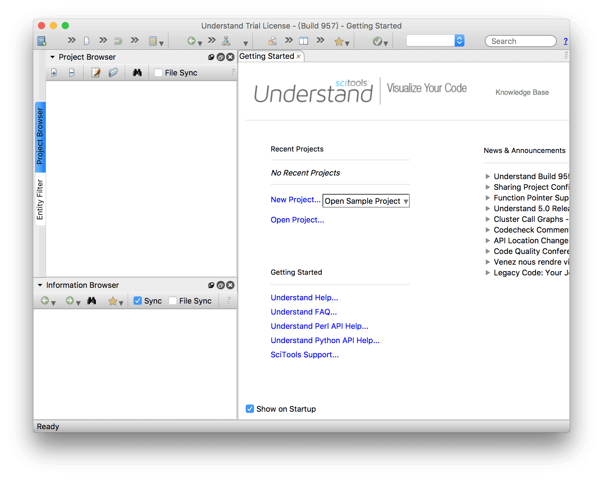Expand 'API Location Change' news item
Viewport: 603px width, 480px height.
(488, 241)
